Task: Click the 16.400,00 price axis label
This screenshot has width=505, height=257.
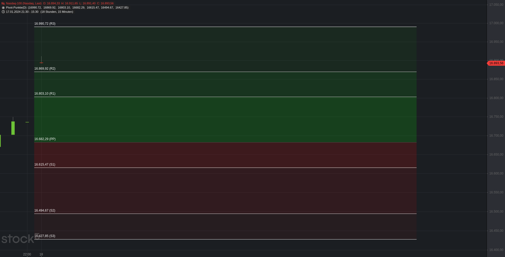Action: [x=496, y=250]
